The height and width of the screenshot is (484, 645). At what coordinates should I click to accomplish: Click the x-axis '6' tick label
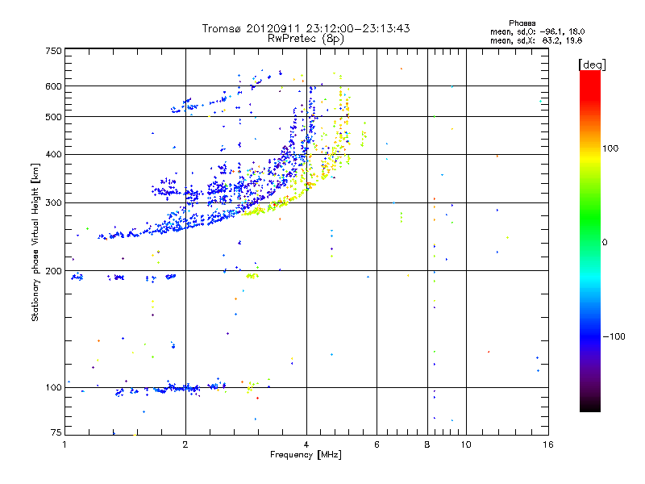377,444
